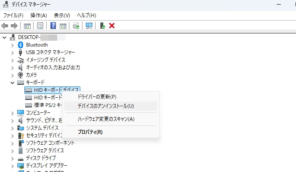
Task: Choose ハードウェア変更のスキャン(A) from context menu
Action: click(x=111, y=119)
